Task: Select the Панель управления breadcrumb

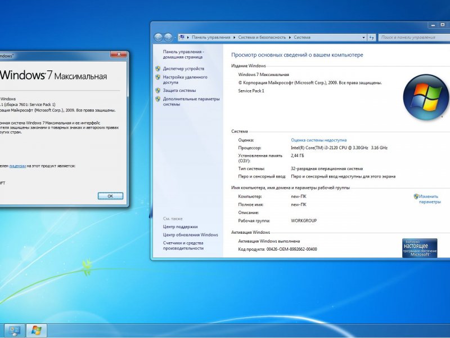Action: click(211, 37)
